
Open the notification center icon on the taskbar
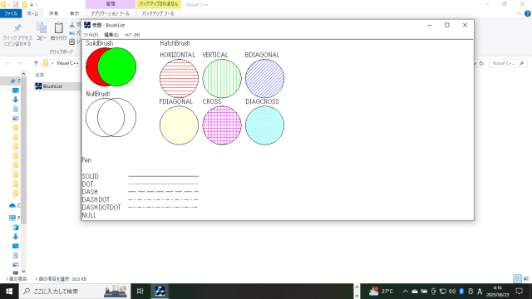coord(519,292)
